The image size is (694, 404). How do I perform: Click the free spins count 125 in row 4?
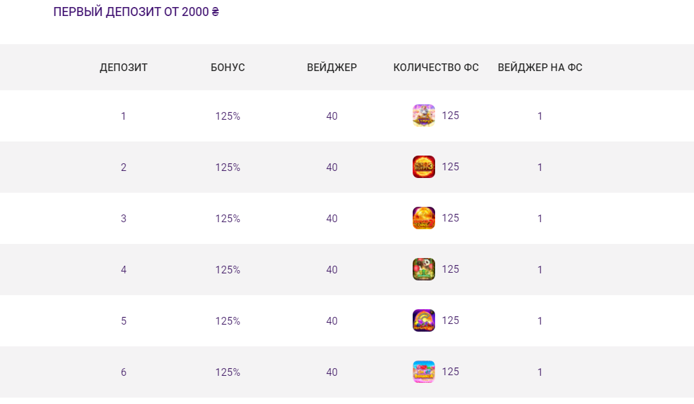pyautogui.click(x=450, y=270)
